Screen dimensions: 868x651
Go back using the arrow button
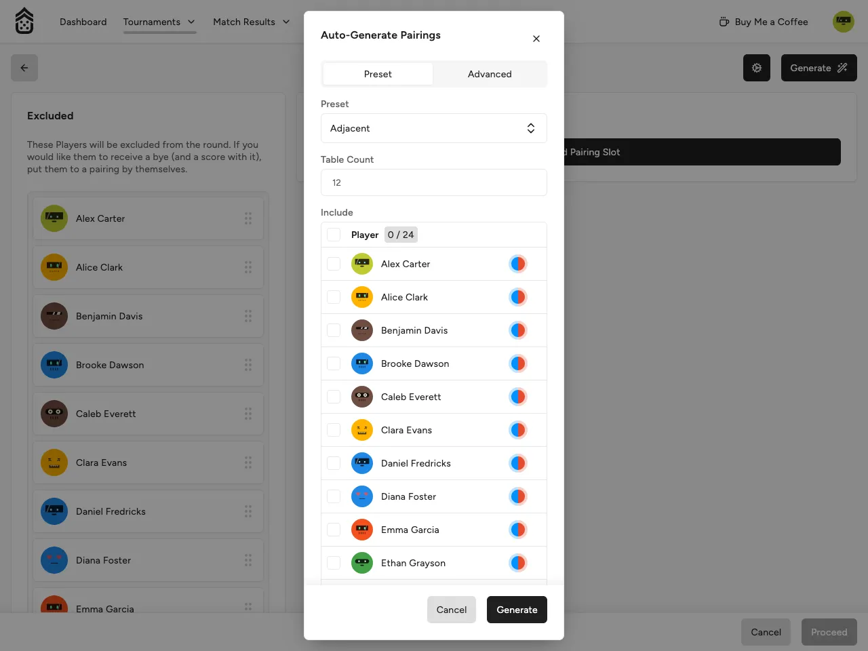pyautogui.click(x=24, y=68)
